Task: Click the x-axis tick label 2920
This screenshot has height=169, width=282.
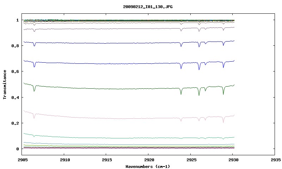Action: [x=149, y=160]
